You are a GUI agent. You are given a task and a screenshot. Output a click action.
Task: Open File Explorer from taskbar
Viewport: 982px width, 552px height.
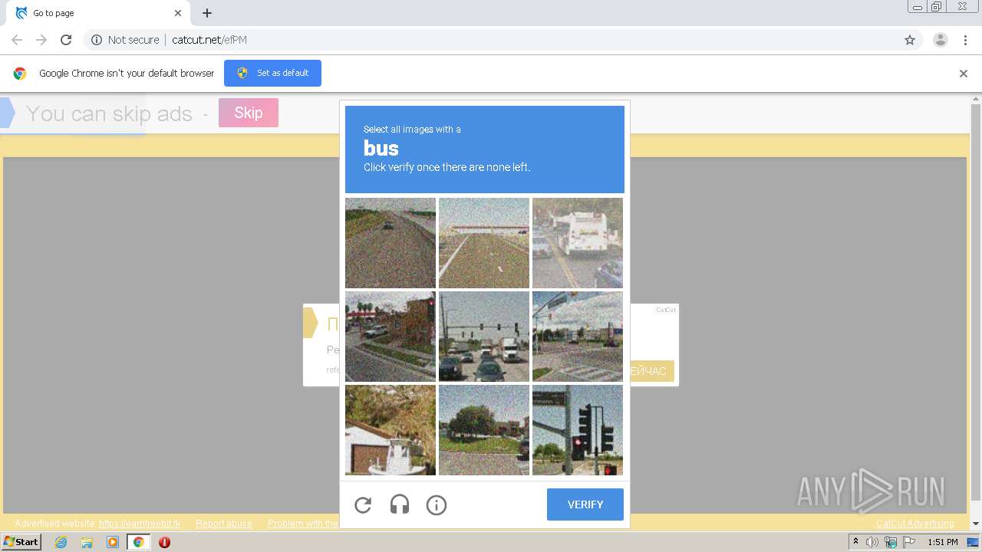[x=87, y=542]
